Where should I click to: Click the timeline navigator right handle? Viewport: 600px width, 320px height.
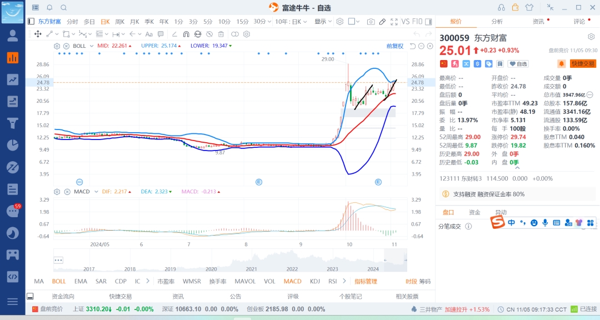pyautogui.click(x=405, y=261)
